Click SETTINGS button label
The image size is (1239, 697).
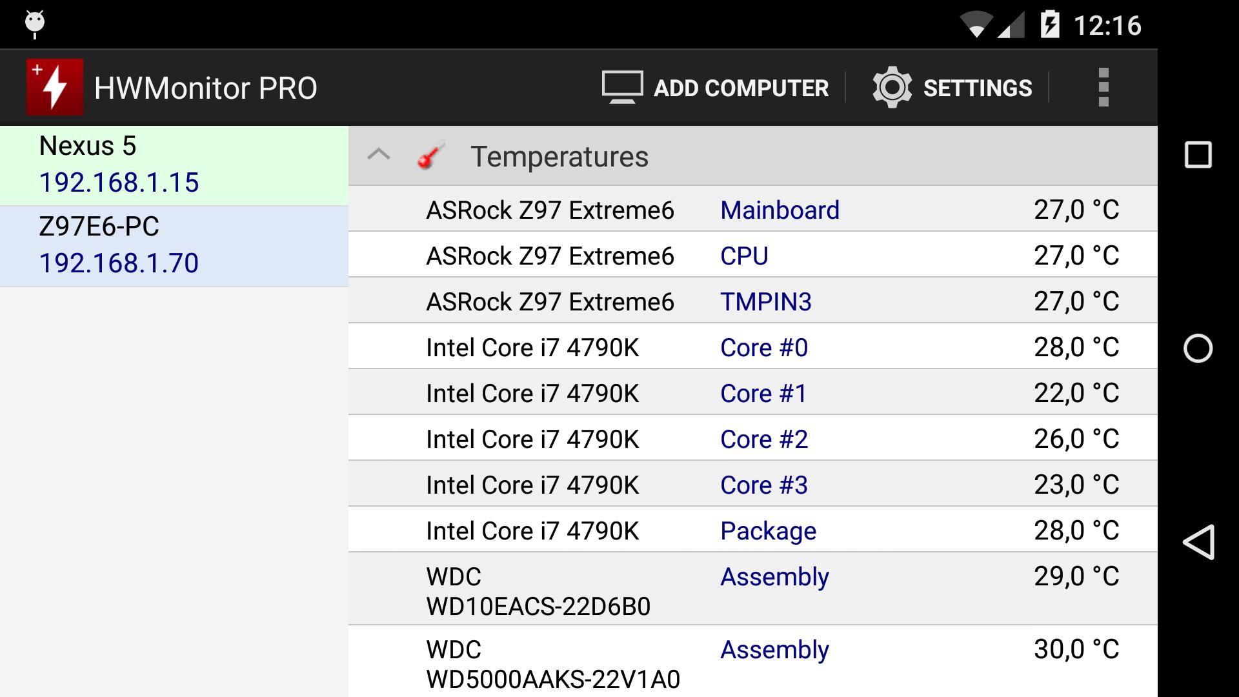point(978,88)
